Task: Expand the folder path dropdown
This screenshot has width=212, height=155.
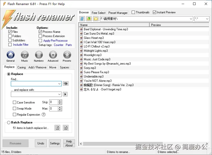Action: click(191, 19)
